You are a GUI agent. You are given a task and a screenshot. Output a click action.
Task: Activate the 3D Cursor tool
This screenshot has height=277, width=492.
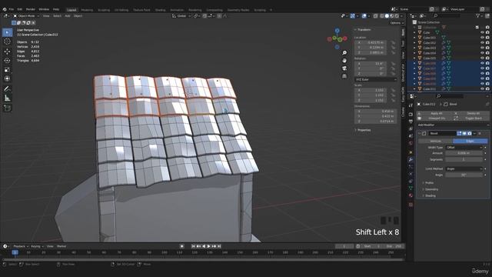click(x=7, y=42)
